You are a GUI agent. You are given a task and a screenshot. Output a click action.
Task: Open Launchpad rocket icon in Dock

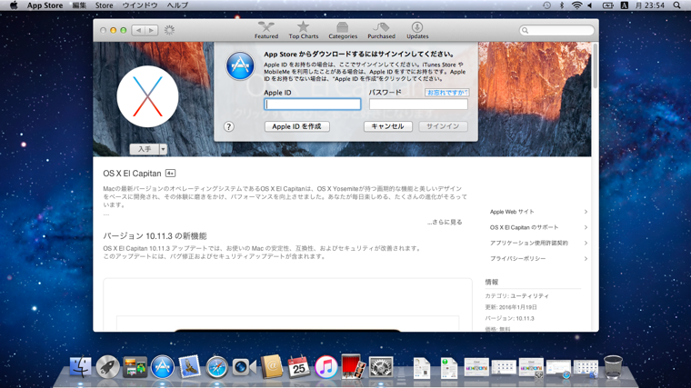pos(107,367)
